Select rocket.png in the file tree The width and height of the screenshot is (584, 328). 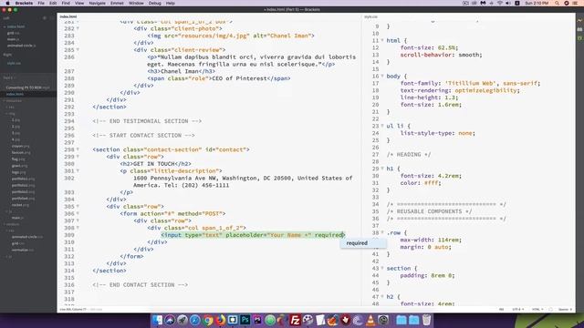tap(20, 205)
